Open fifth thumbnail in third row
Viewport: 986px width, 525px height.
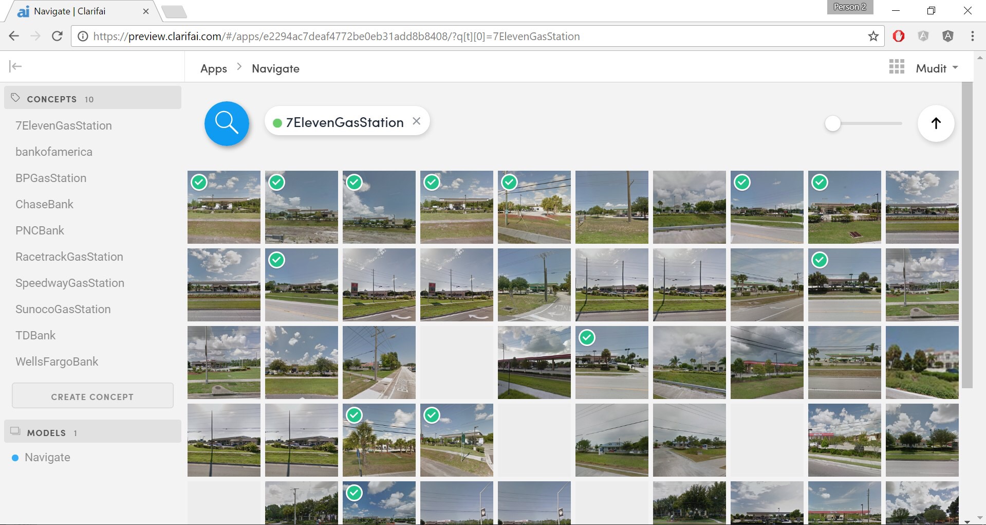[534, 363]
